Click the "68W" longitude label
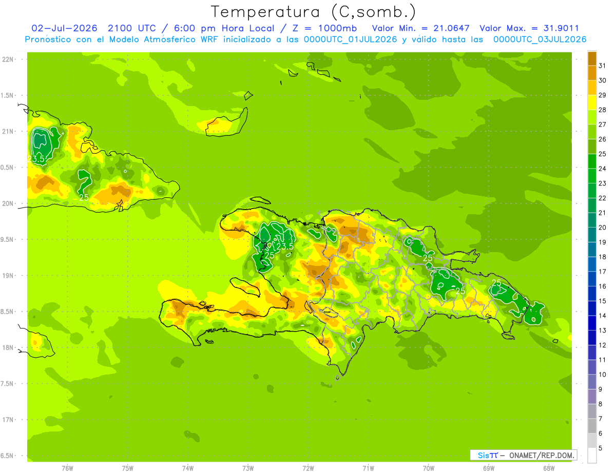 pos(549,468)
